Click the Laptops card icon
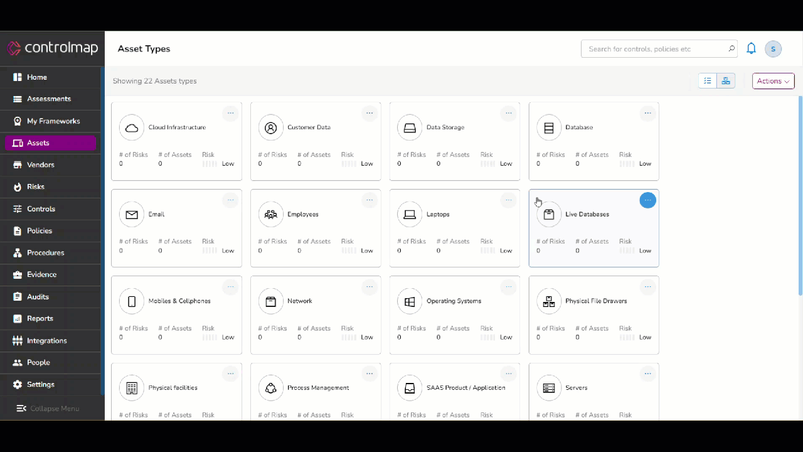Viewport: 803px width, 452px height. click(x=410, y=215)
